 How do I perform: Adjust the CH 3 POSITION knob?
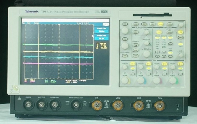pos(157,67)
